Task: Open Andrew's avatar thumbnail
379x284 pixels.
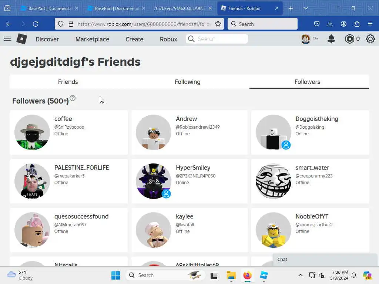Action: coord(154,132)
